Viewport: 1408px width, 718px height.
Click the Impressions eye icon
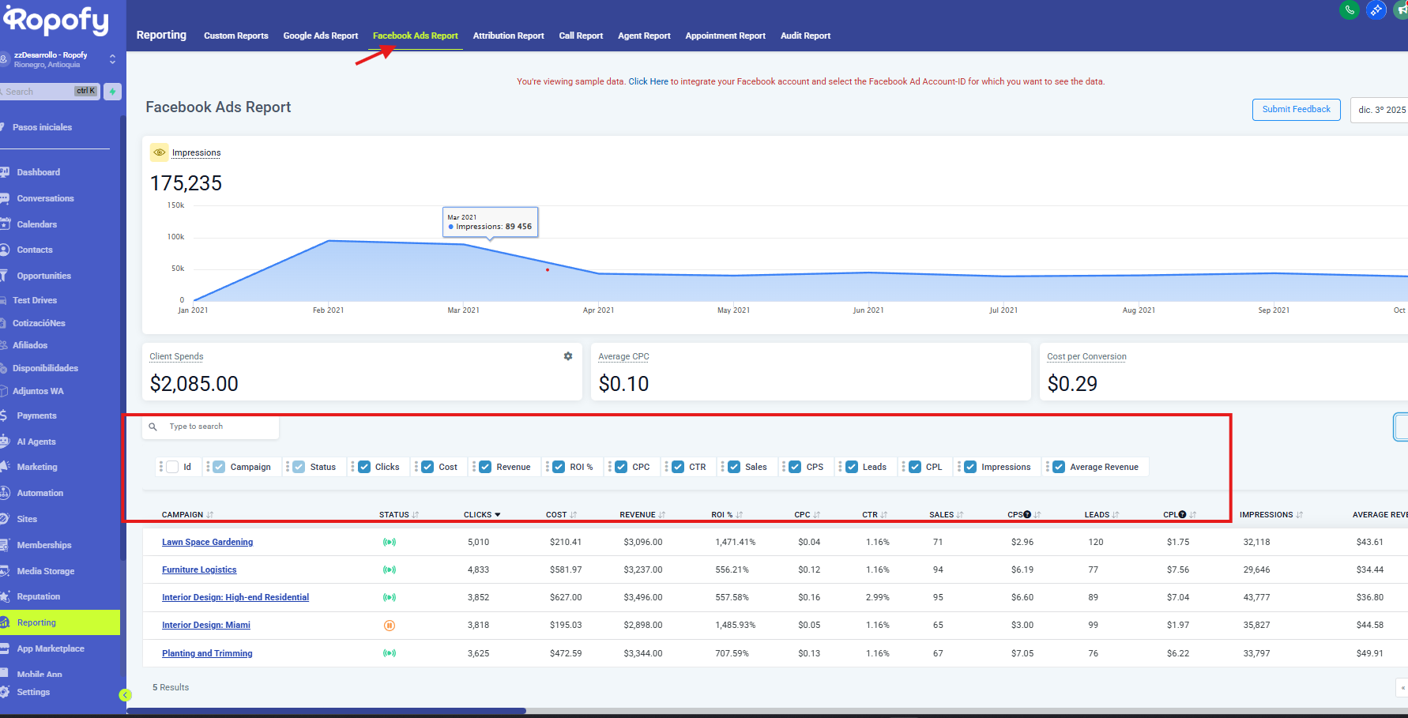(160, 152)
